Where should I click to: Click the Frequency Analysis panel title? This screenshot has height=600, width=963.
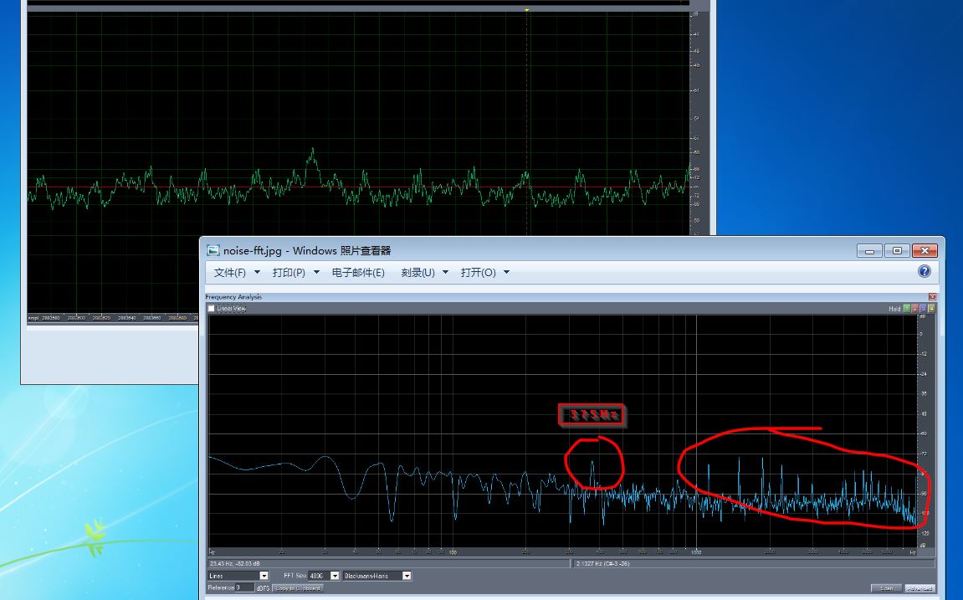click(233, 296)
